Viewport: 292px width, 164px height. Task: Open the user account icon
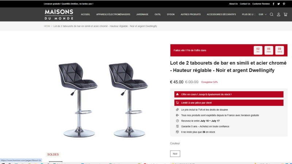(x=278, y=14)
